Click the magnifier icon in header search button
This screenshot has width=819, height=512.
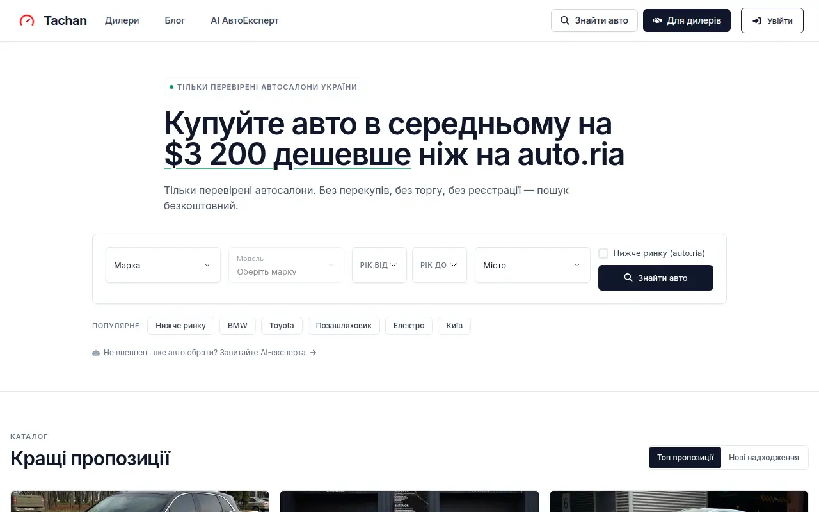coord(565,20)
